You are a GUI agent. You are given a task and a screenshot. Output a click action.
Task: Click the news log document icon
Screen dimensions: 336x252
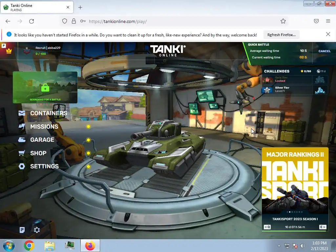click(22, 230)
